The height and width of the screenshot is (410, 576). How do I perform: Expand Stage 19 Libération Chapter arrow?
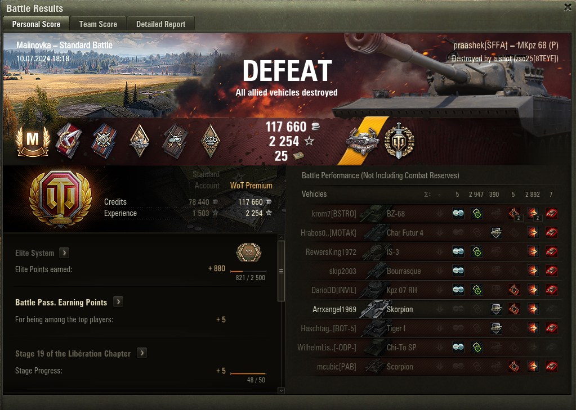click(142, 353)
